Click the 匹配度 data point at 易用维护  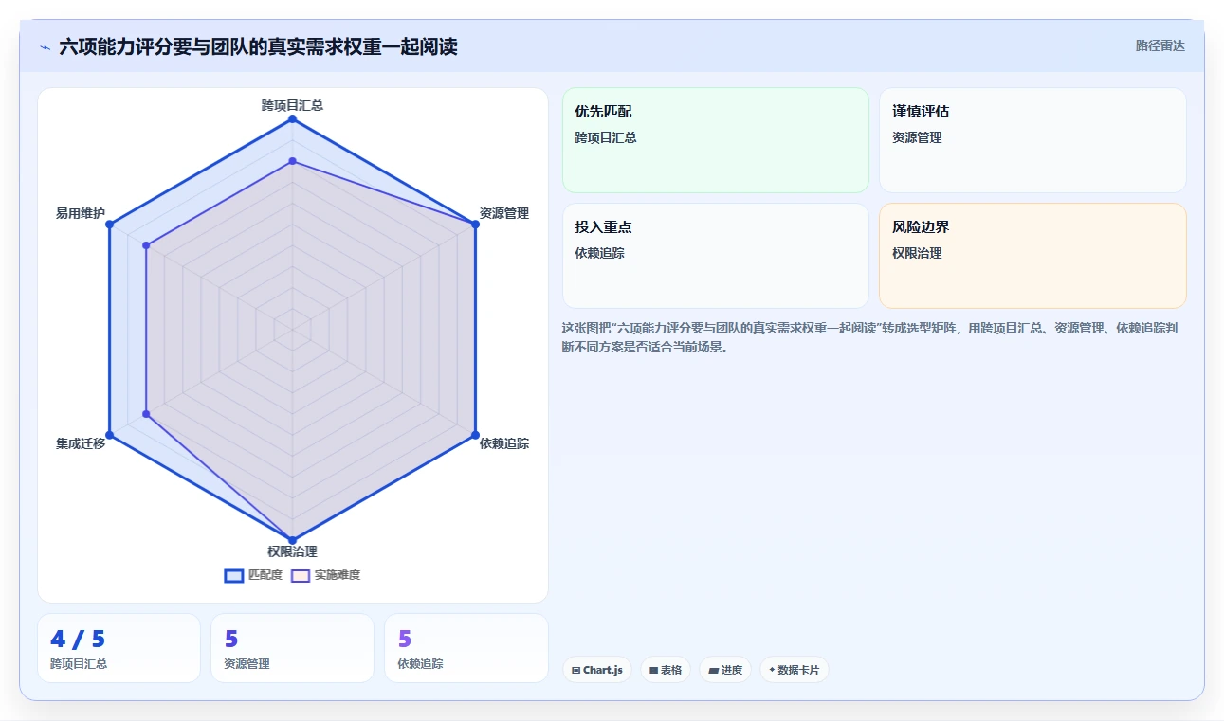(109, 225)
